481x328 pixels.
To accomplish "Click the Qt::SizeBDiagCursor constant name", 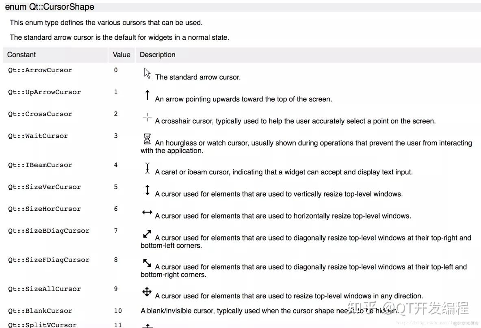I will coord(49,231).
